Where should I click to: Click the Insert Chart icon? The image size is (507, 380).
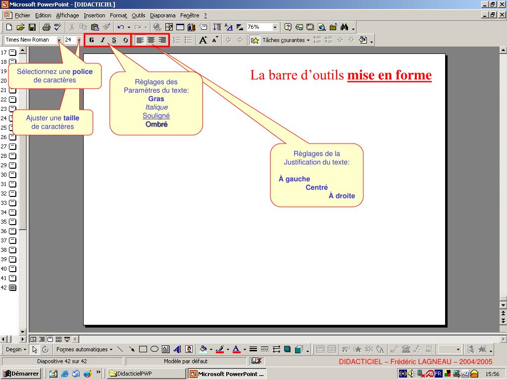pos(192,27)
